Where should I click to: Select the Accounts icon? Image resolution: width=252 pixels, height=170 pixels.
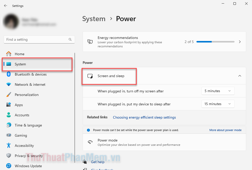pos(9,115)
